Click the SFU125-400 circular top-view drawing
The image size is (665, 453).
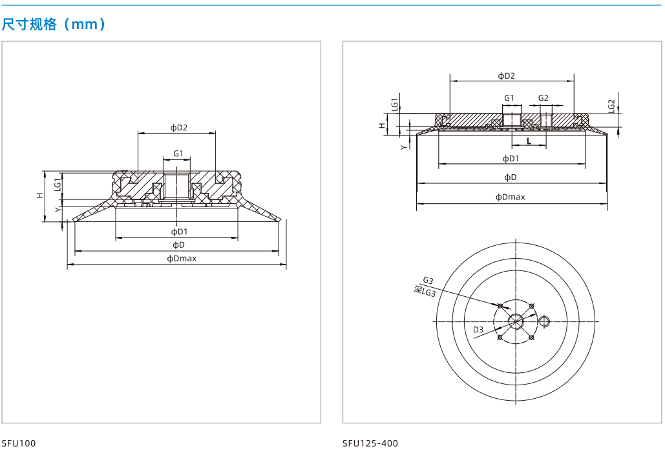(516, 321)
